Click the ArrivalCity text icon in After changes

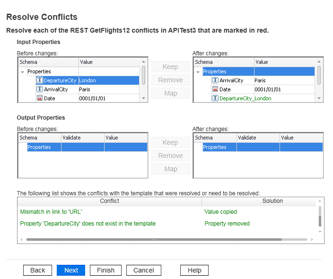tap(215, 80)
